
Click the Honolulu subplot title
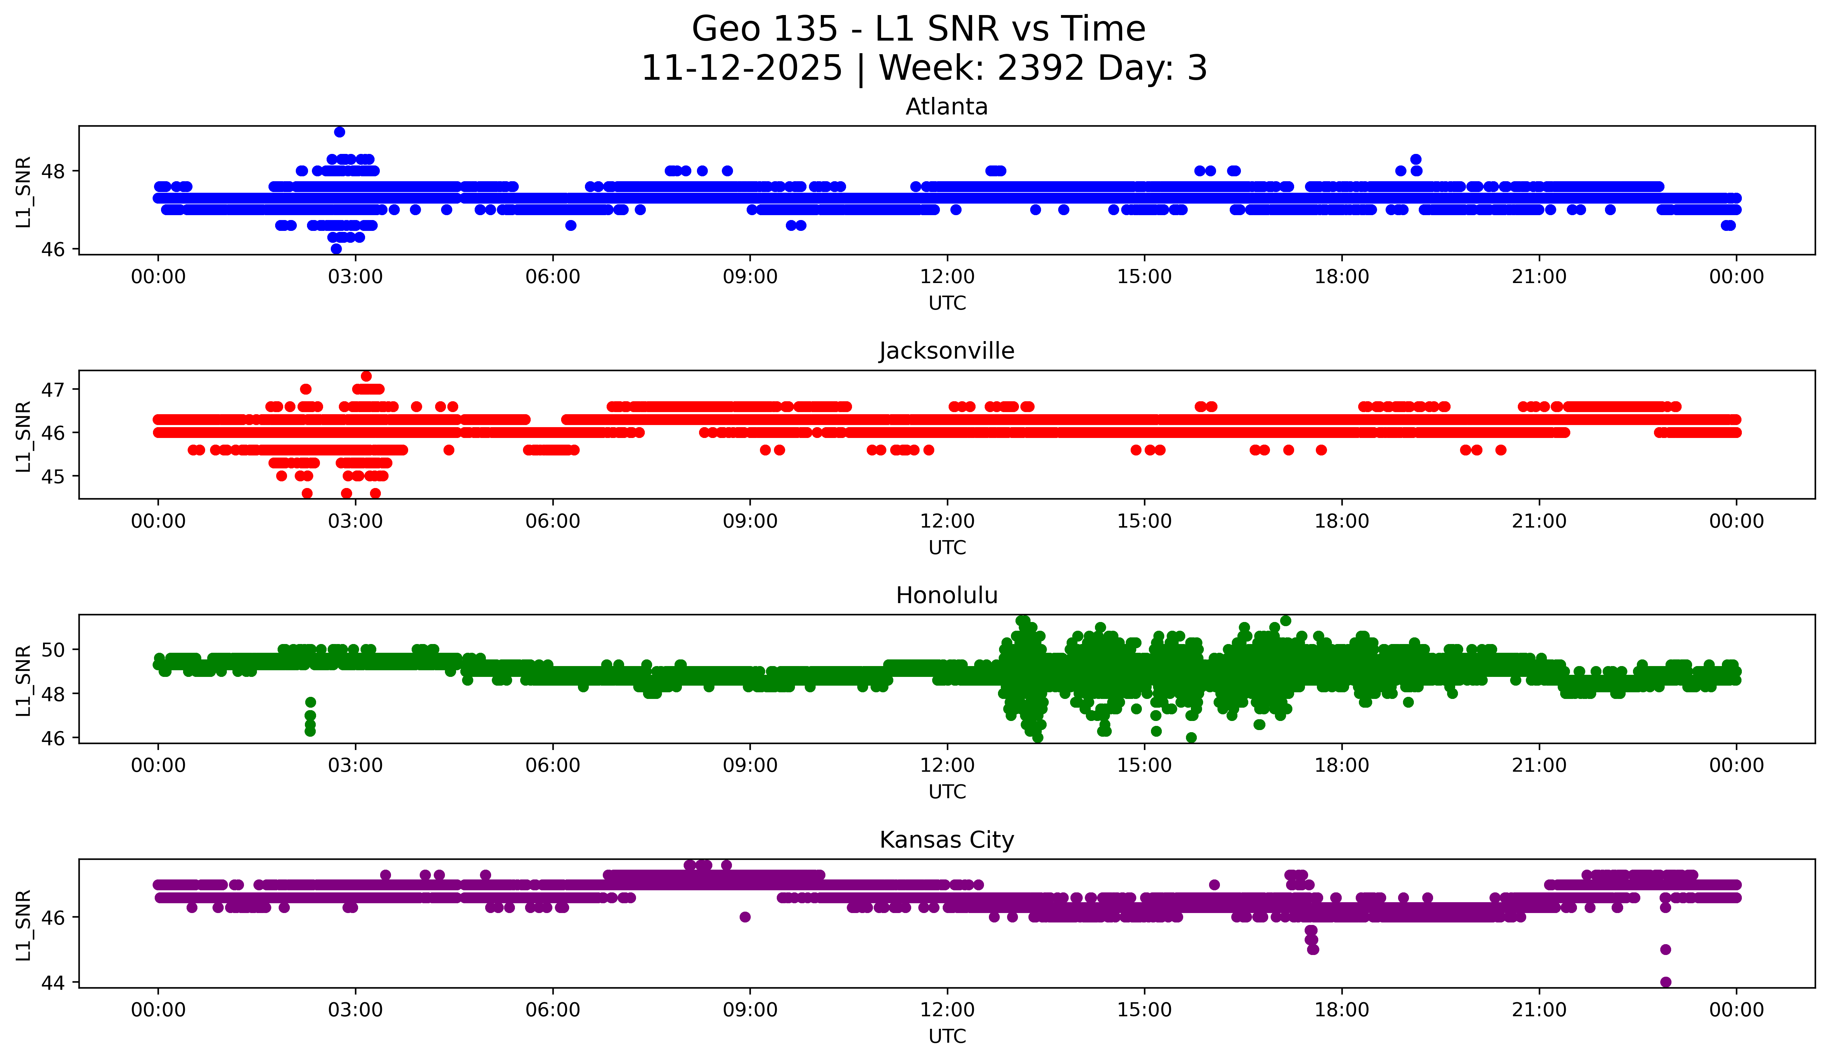point(947,595)
